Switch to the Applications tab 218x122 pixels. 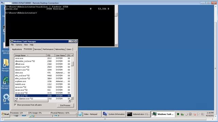pos(17,49)
